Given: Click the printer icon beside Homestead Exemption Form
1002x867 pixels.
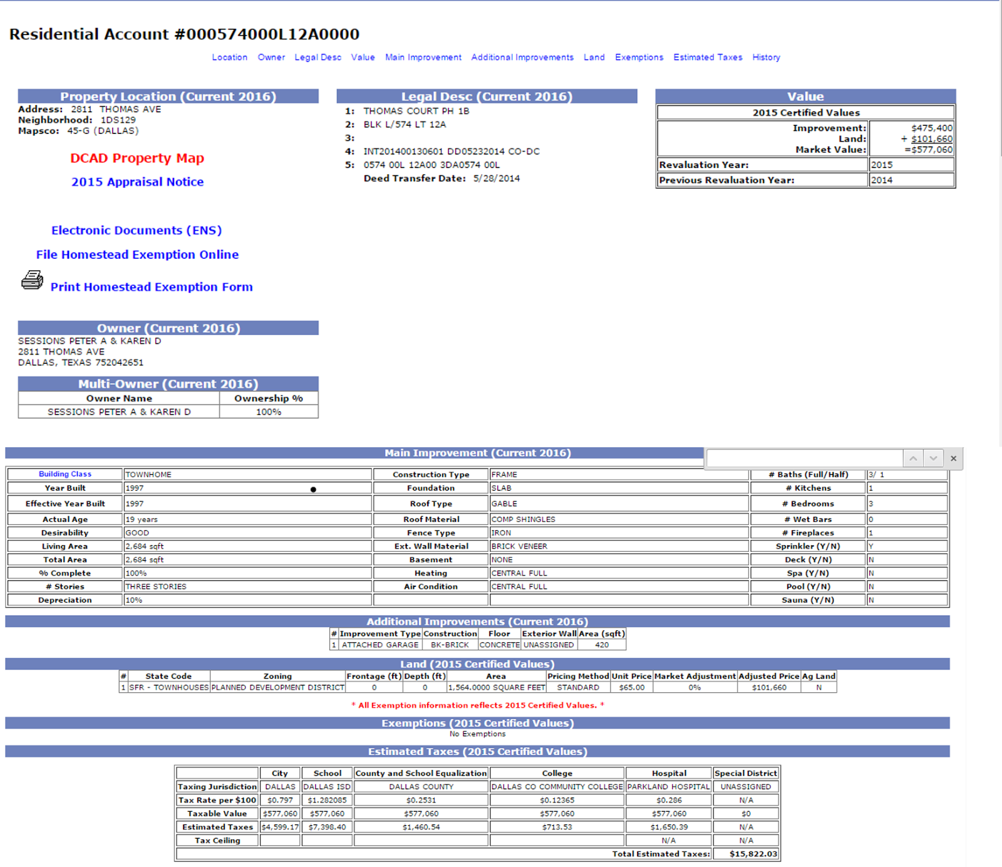Looking at the screenshot, I should [33, 280].
